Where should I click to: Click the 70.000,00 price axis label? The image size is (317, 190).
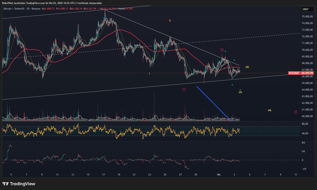[307, 50]
